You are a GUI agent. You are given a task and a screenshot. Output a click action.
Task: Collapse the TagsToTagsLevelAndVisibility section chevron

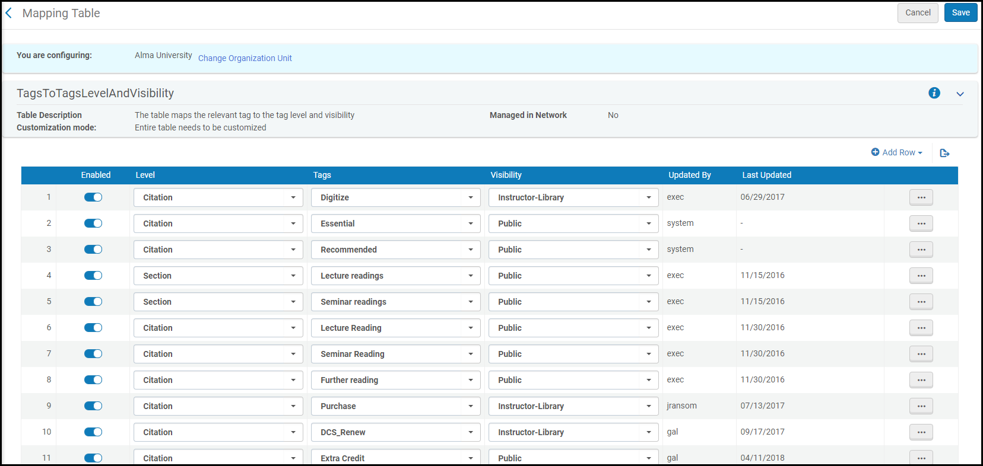[x=960, y=94]
